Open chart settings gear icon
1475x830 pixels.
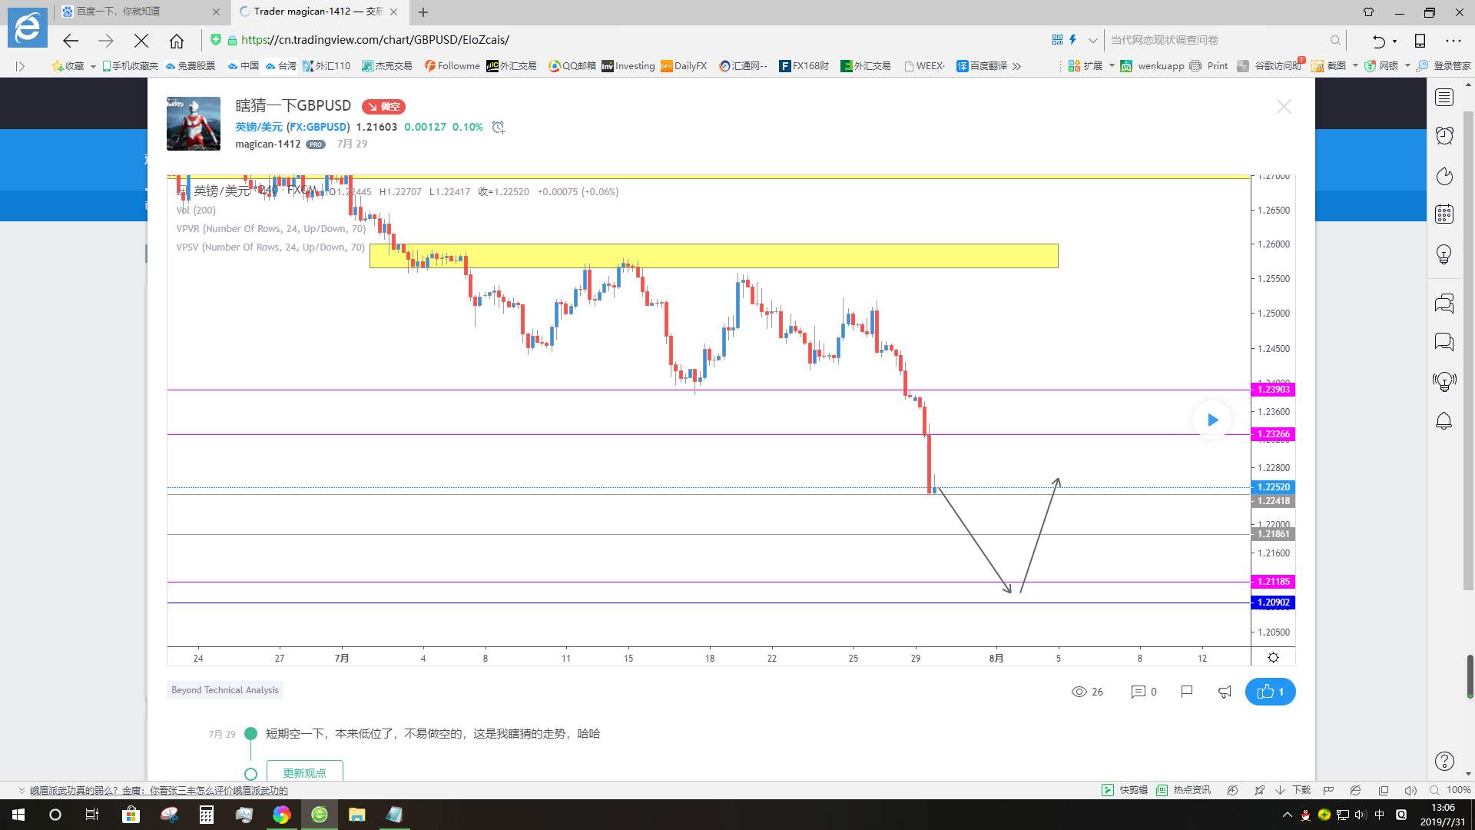tap(1273, 658)
